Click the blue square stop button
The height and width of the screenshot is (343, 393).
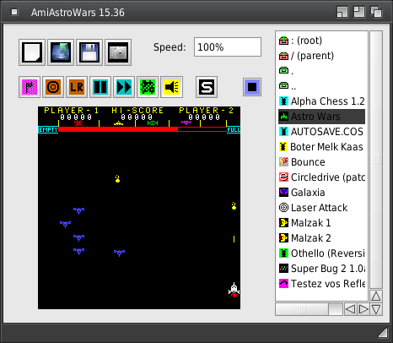pyautogui.click(x=252, y=87)
